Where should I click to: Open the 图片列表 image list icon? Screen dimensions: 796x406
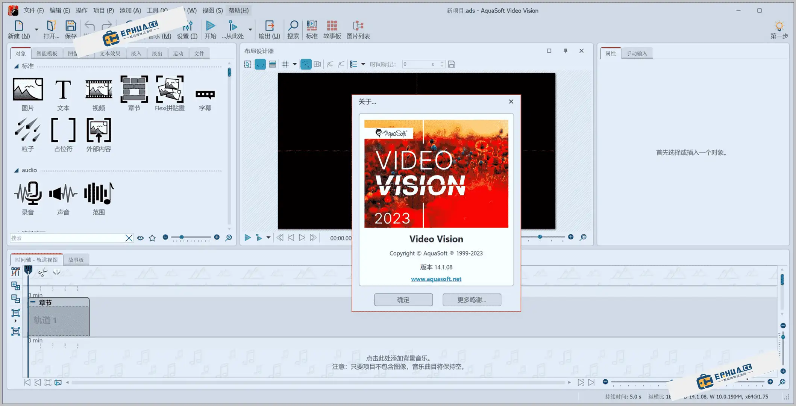tap(358, 26)
